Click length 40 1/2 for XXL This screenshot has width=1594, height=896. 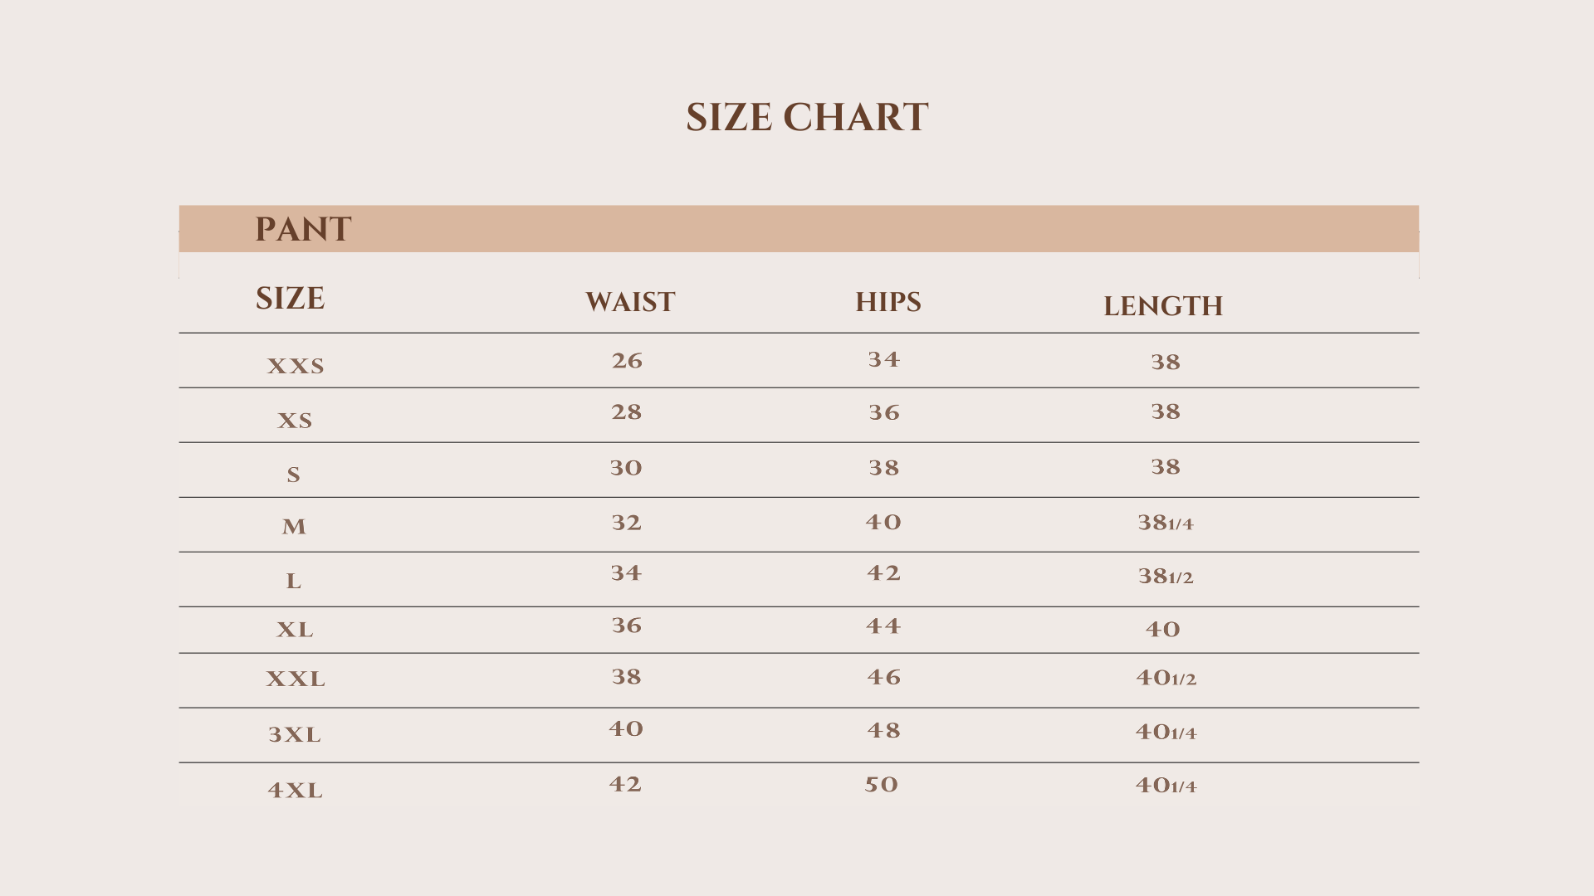click(1166, 678)
